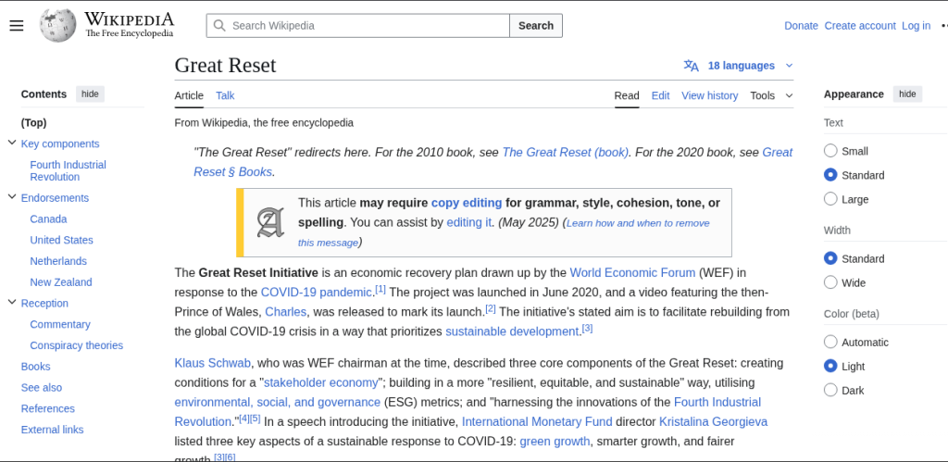Open sustainable development link
Image resolution: width=948 pixels, height=462 pixels.
pyautogui.click(x=512, y=332)
